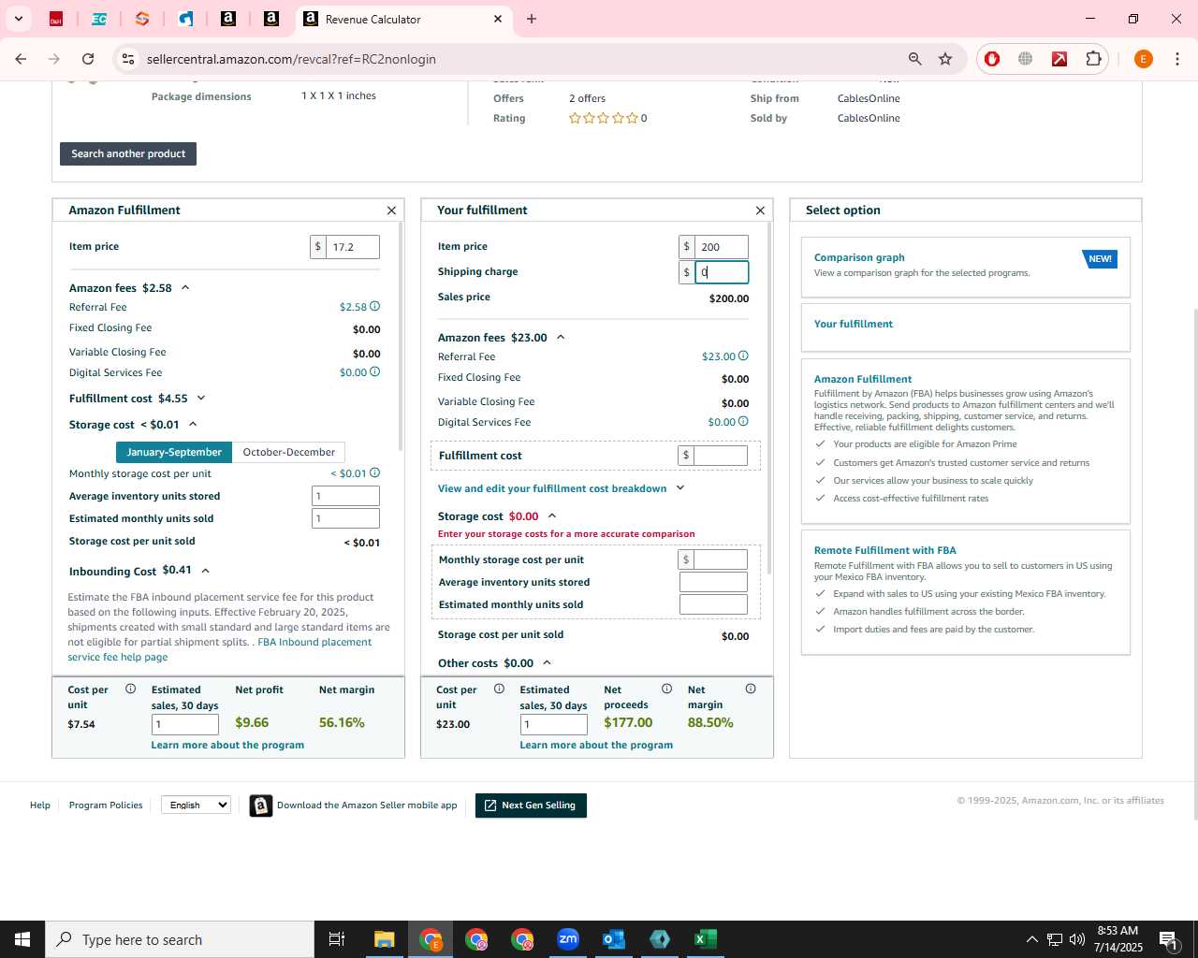
Task: Expand Fulfillment cost $4.55 section
Action: coord(201,398)
